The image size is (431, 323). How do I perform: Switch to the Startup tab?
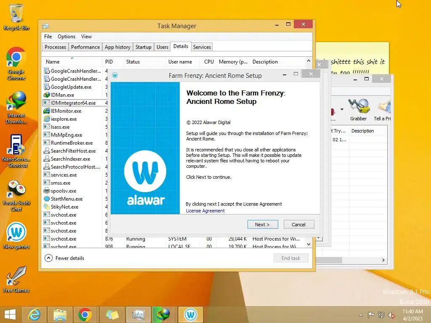coord(144,47)
